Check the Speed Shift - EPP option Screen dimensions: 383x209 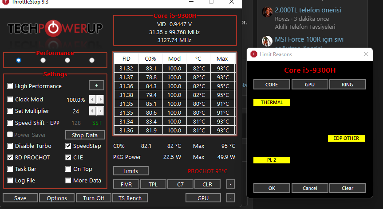pyautogui.click(x=10, y=123)
